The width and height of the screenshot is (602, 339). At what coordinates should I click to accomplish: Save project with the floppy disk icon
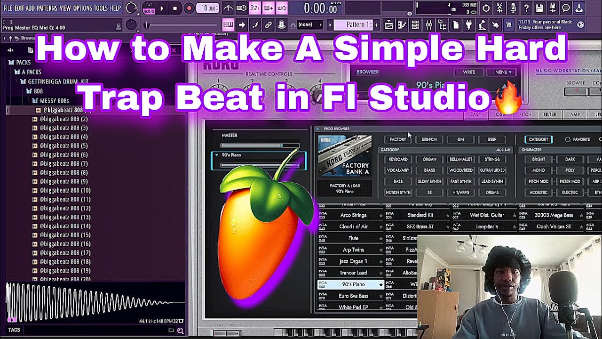point(539,8)
